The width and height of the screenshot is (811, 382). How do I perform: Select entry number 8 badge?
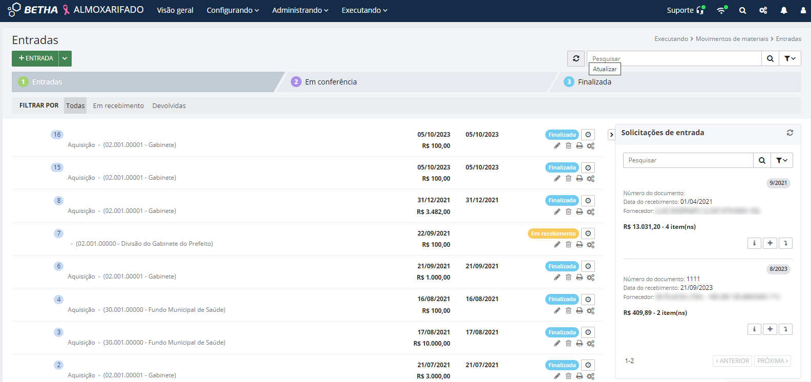point(58,201)
